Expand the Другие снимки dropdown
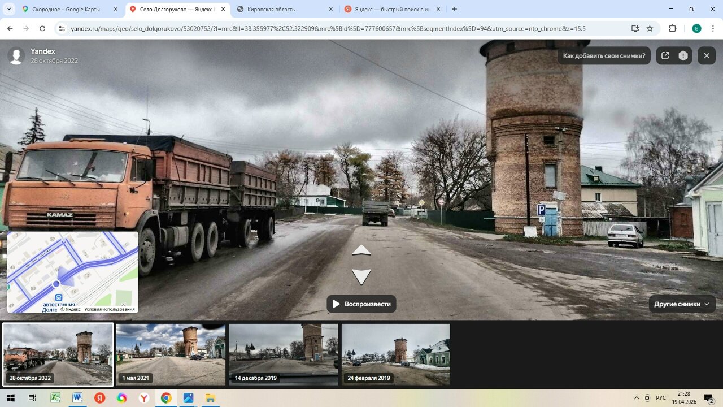The image size is (723, 407). point(682,304)
